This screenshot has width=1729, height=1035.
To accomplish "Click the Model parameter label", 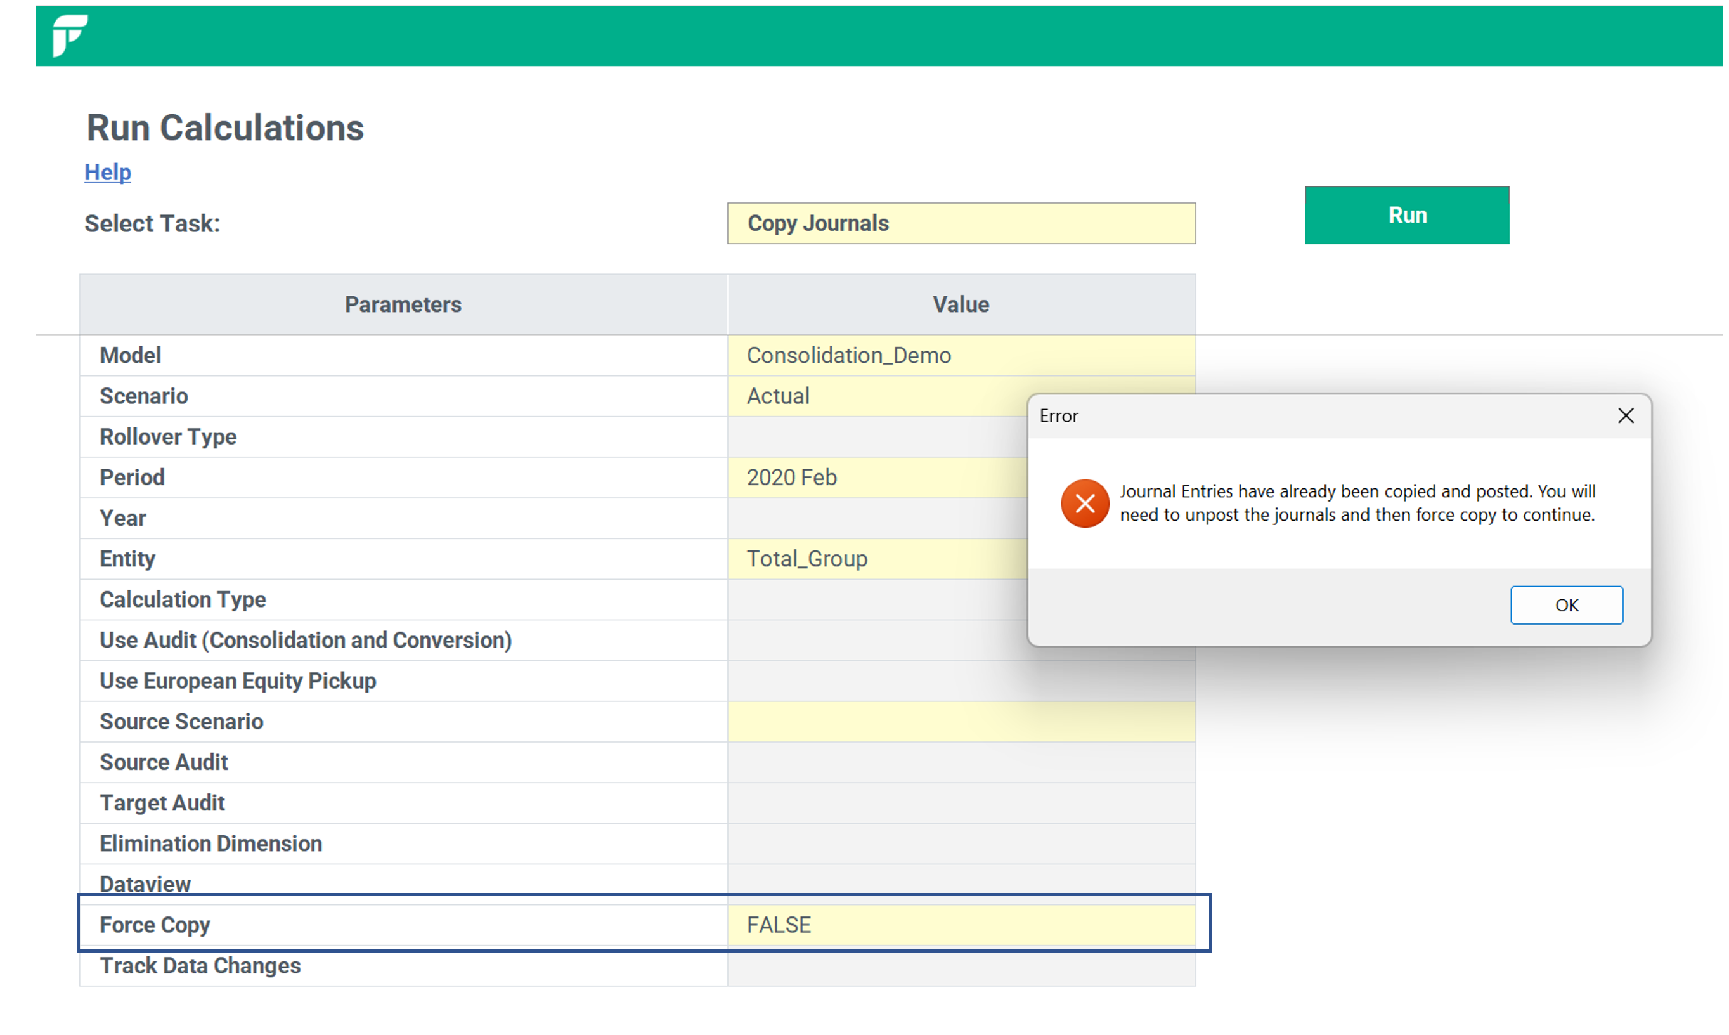I will [x=131, y=356].
